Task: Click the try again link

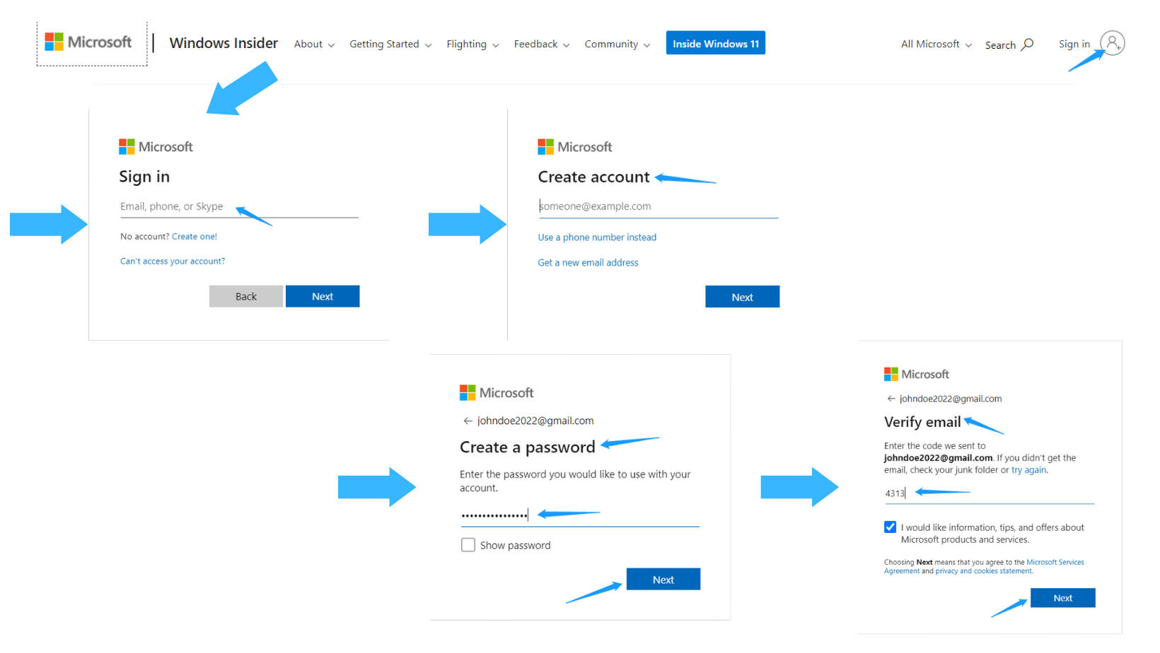Action: [1028, 470]
